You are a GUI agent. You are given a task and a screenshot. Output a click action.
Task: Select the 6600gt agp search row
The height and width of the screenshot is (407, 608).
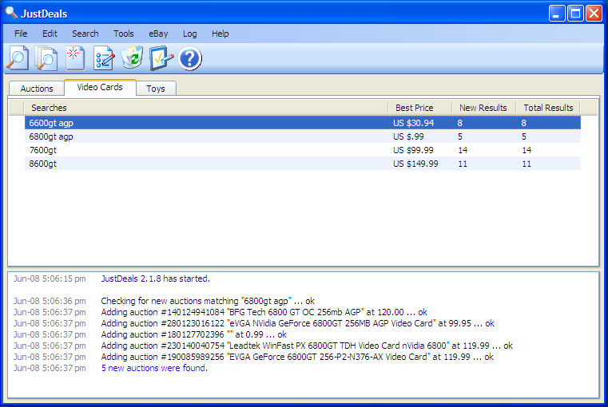303,123
